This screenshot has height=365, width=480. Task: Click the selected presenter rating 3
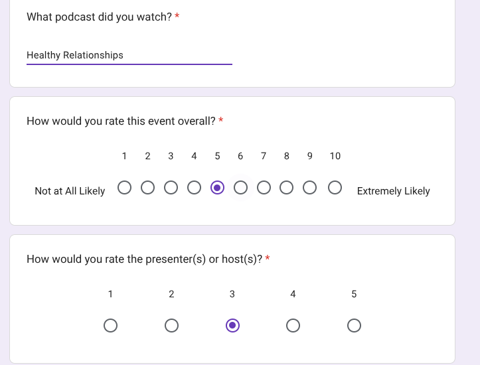(232, 325)
